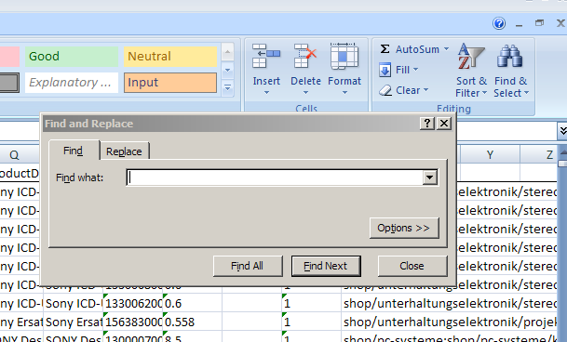Click the Close button in dialog
The width and height of the screenshot is (567, 342).
pos(412,266)
